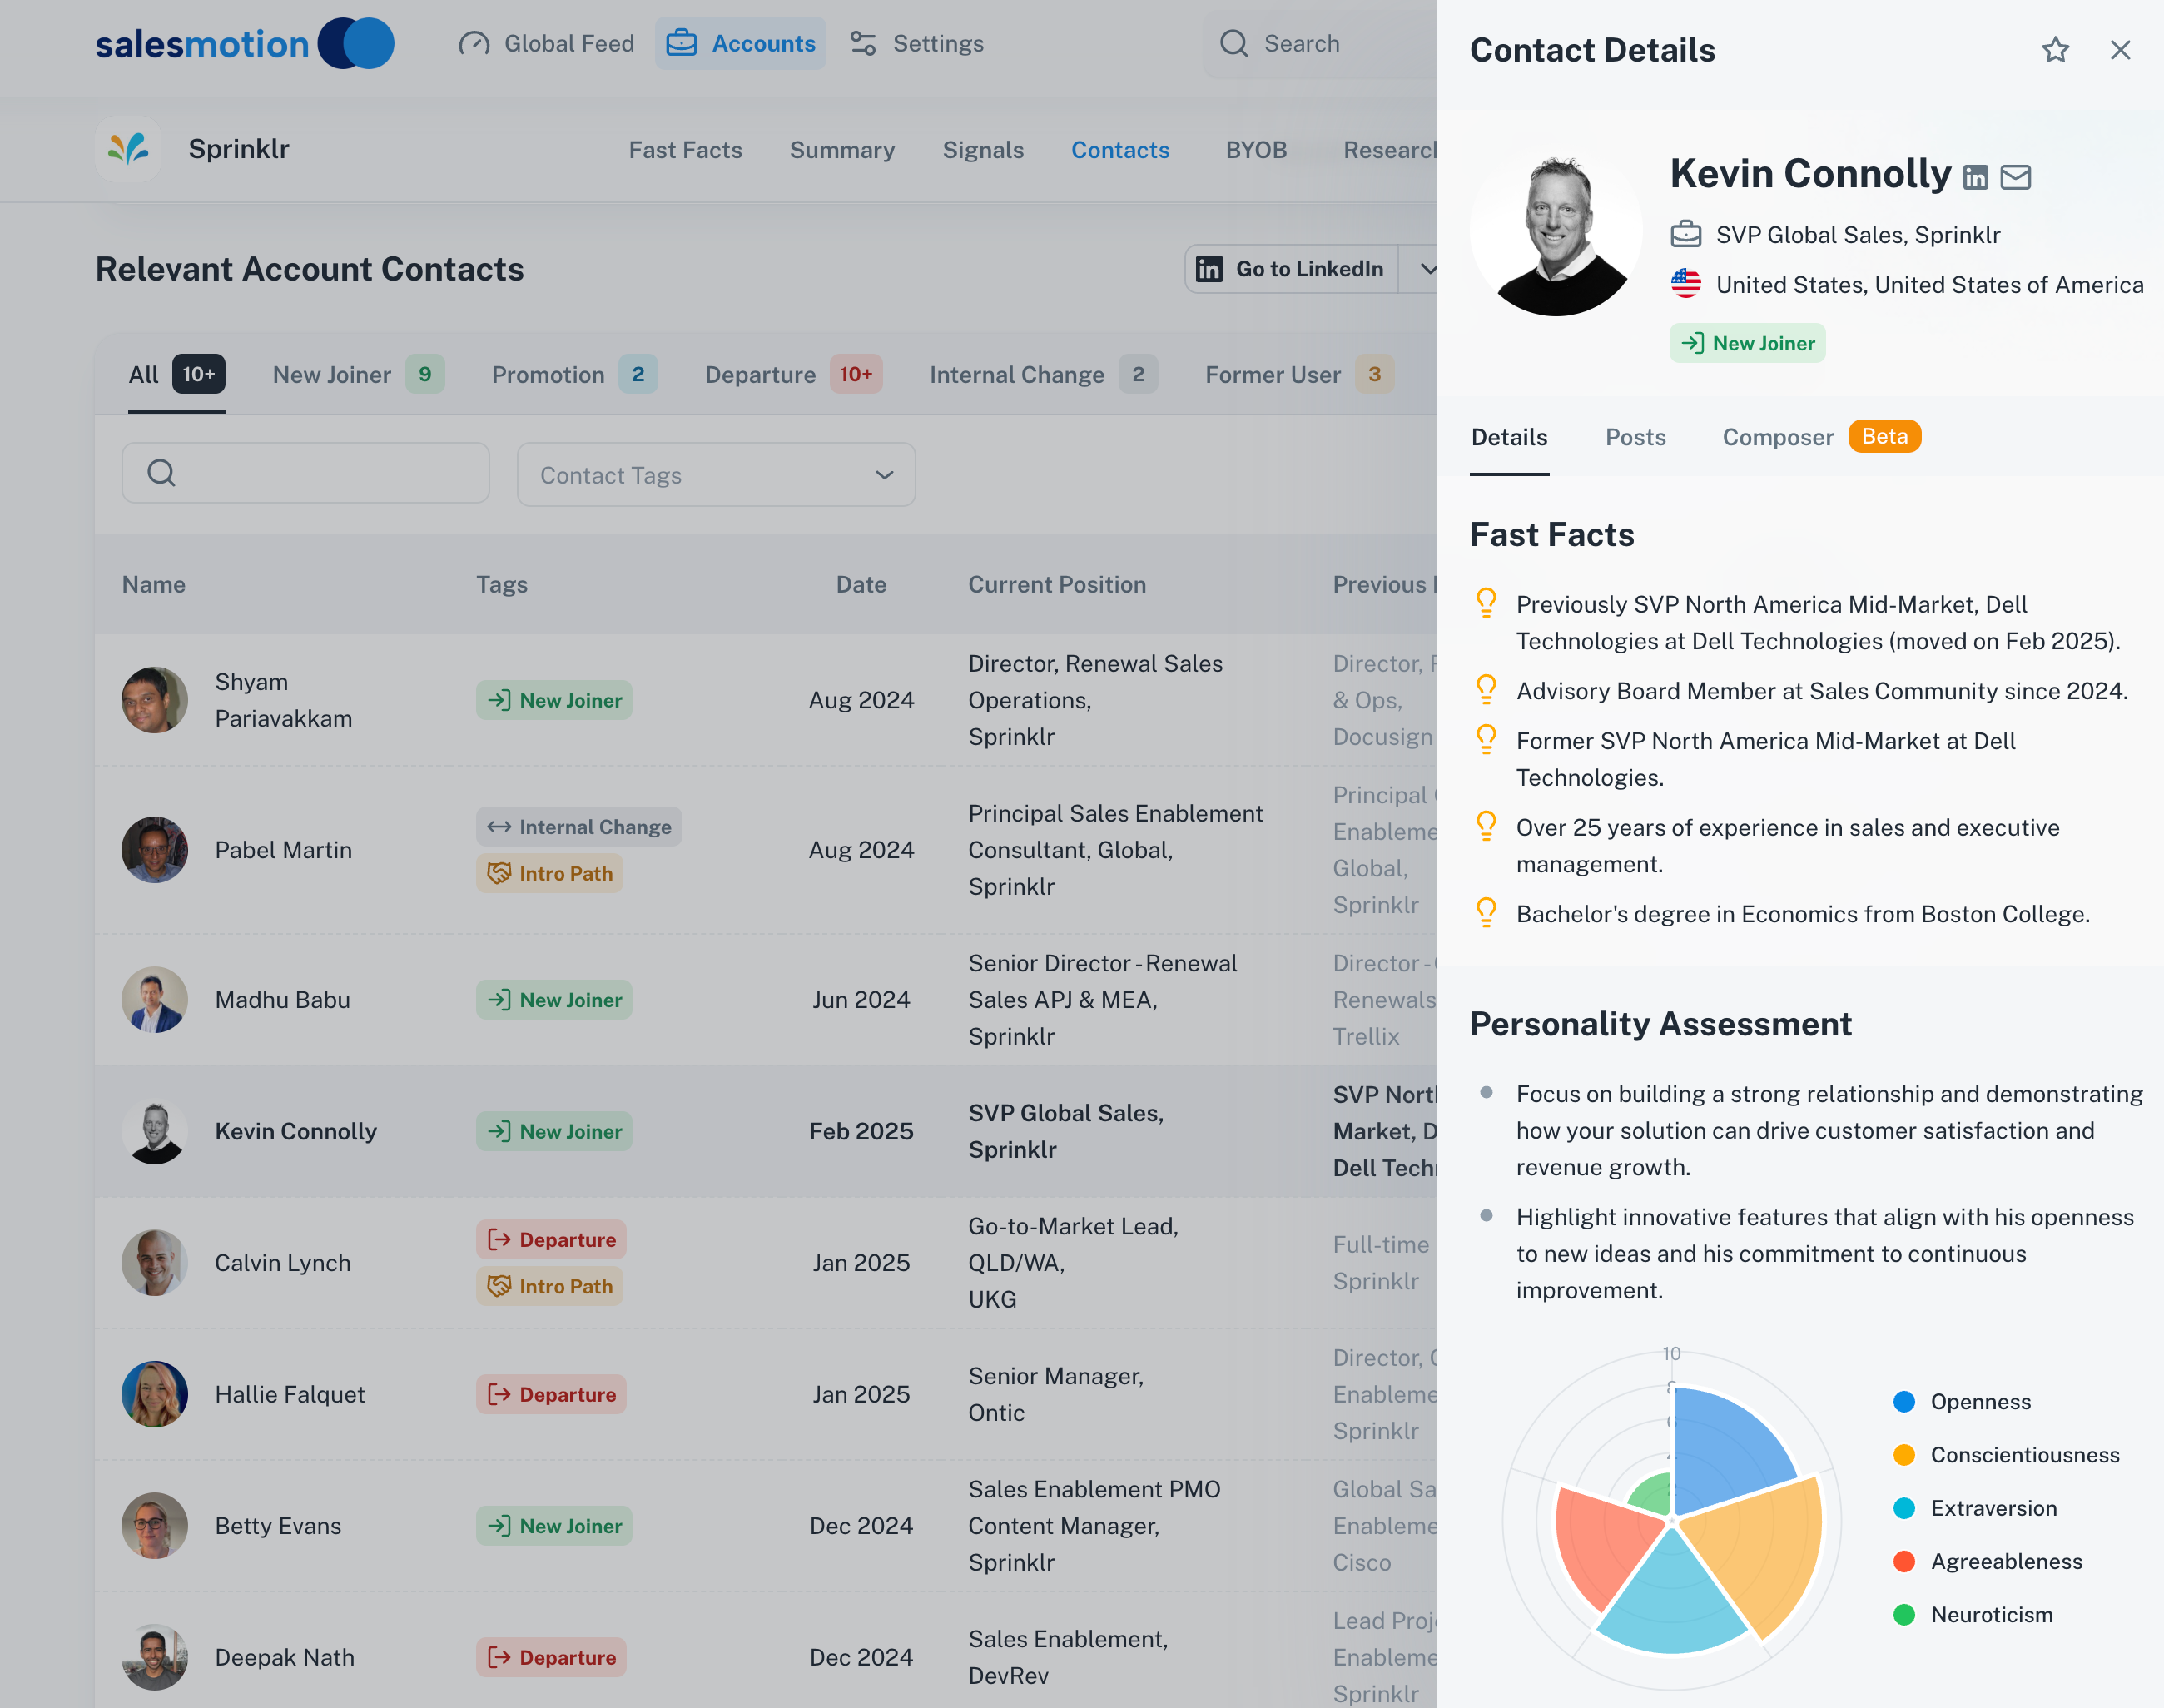Open the Contact Tags dropdown
The width and height of the screenshot is (2164, 1708).
pos(716,475)
